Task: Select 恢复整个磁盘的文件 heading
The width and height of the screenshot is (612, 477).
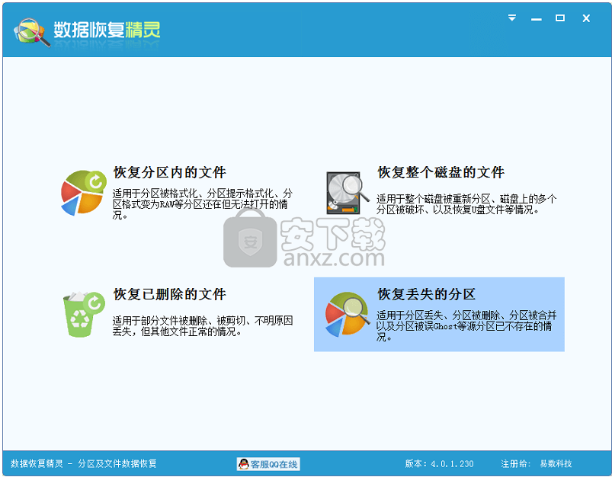Action: [x=441, y=172]
